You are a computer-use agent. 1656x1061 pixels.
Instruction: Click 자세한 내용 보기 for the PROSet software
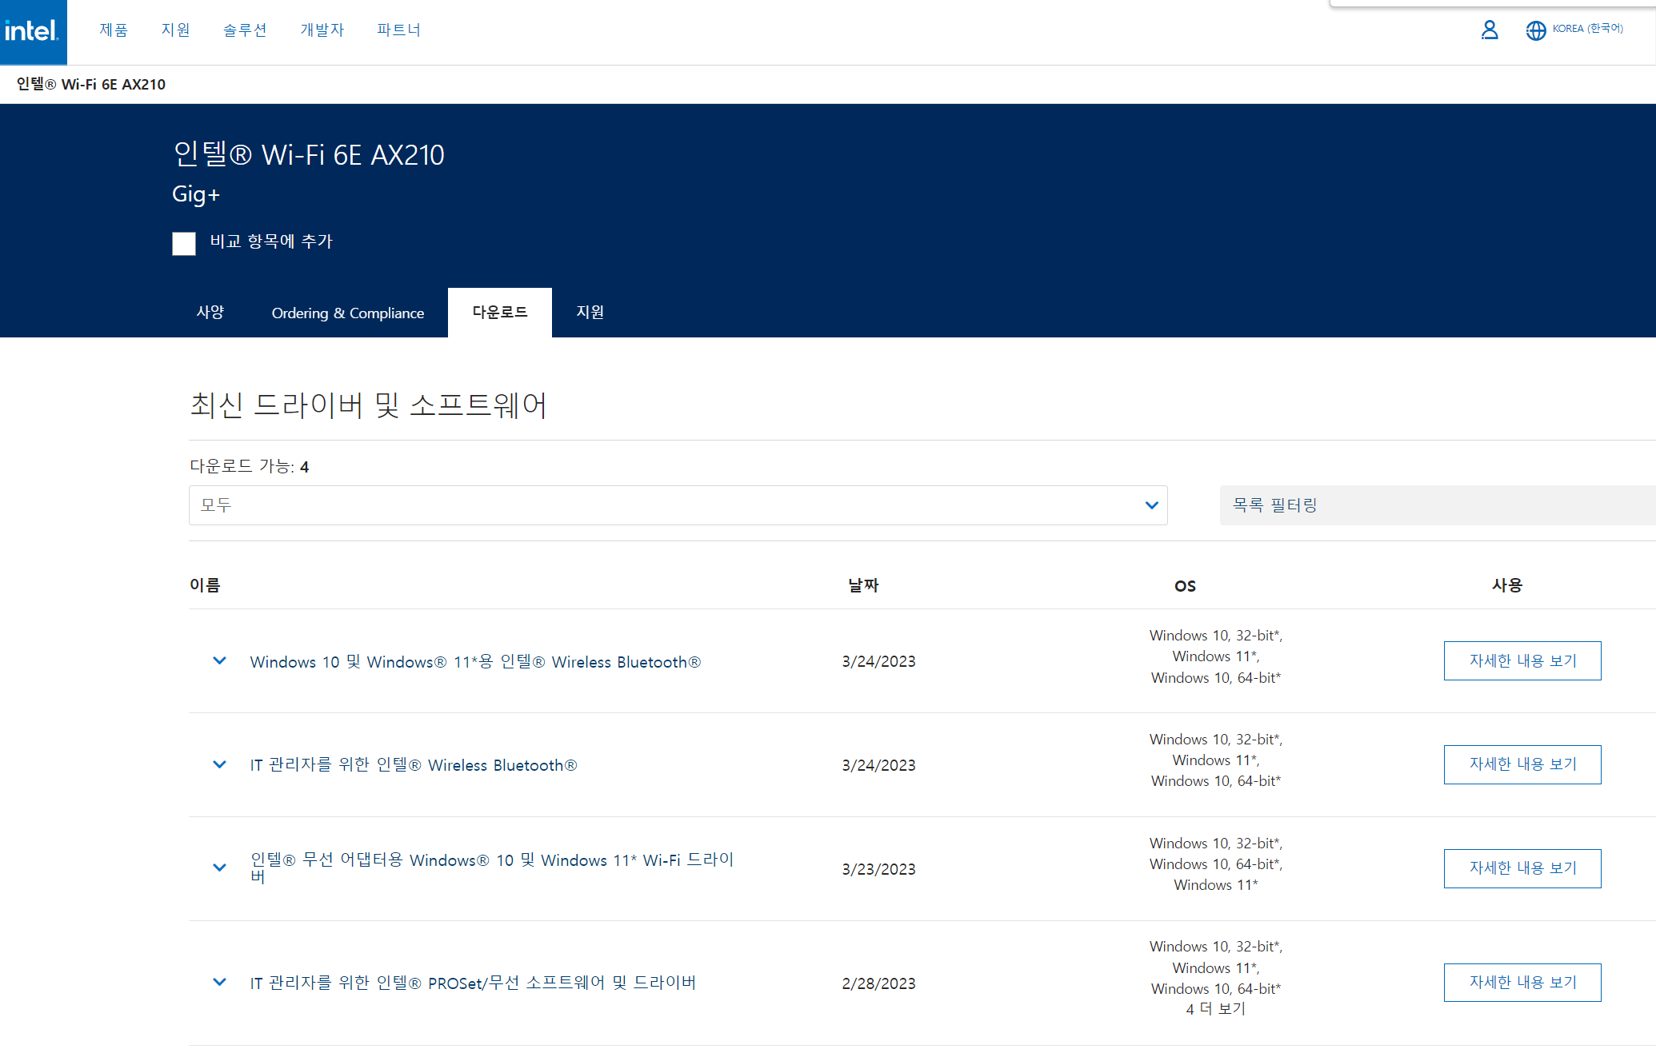(x=1522, y=983)
